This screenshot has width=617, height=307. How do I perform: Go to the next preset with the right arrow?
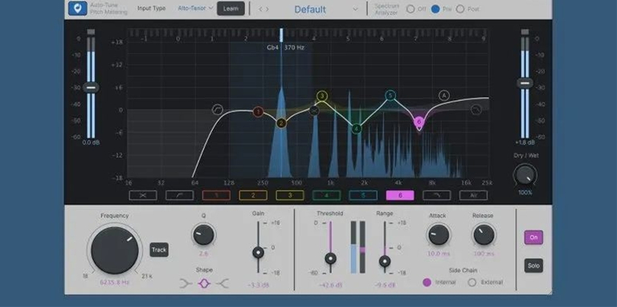(268, 9)
